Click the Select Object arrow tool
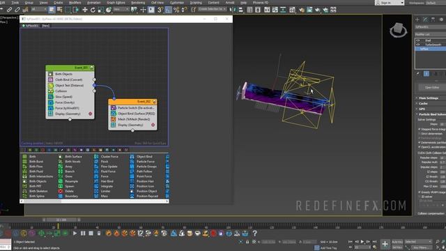 pyautogui.click(x=52, y=10)
